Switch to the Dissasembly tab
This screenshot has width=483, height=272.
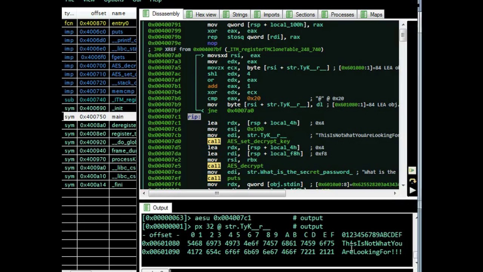(x=161, y=14)
